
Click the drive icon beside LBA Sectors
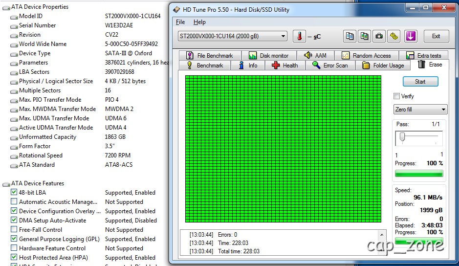pyautogui.click(x=14, y=73)
